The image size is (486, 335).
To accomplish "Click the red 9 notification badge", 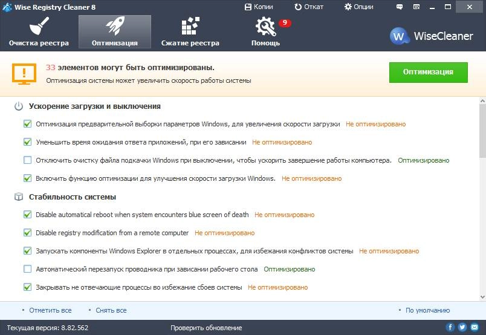I will pyautogui.click(x=285, y=22).
